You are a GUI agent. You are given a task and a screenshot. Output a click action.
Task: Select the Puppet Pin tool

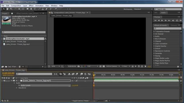[56, 9]
